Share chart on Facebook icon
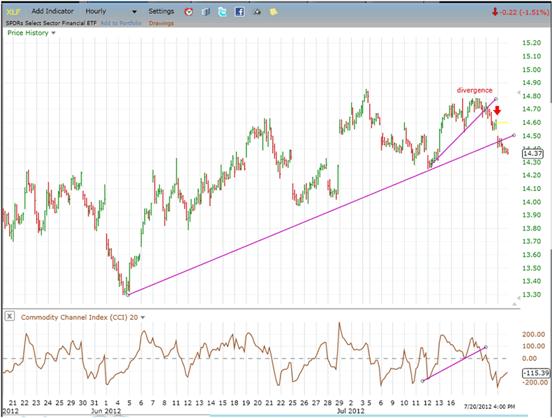 point(239,12)
